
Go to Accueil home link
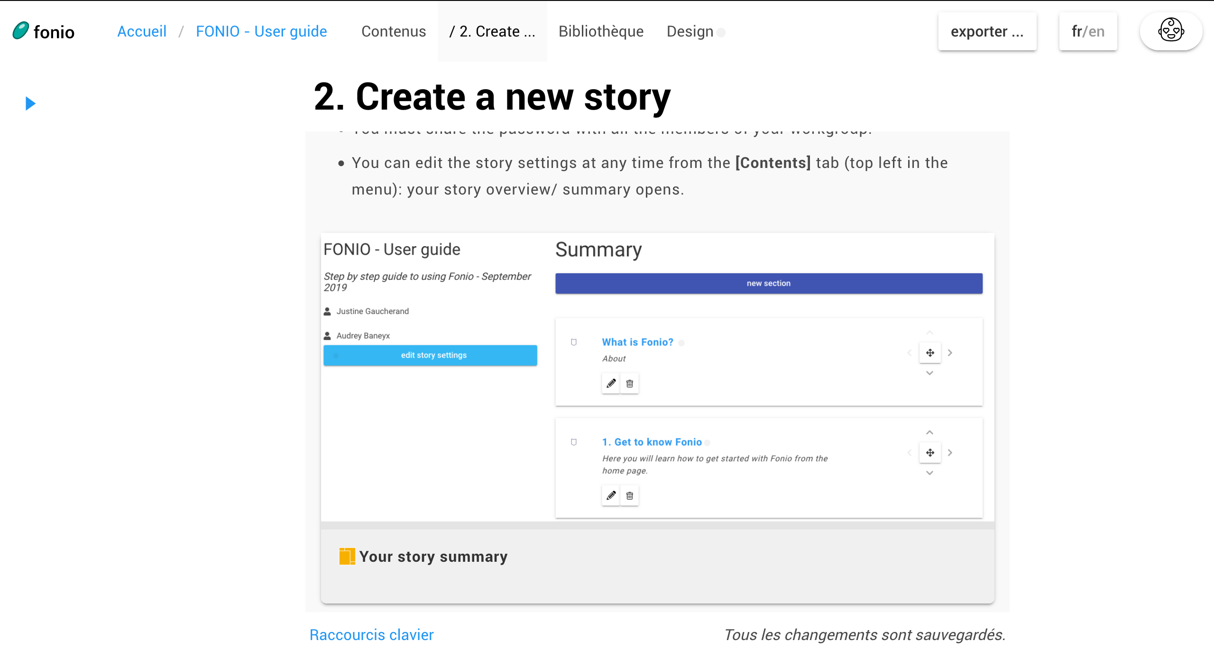click(142, 31)
